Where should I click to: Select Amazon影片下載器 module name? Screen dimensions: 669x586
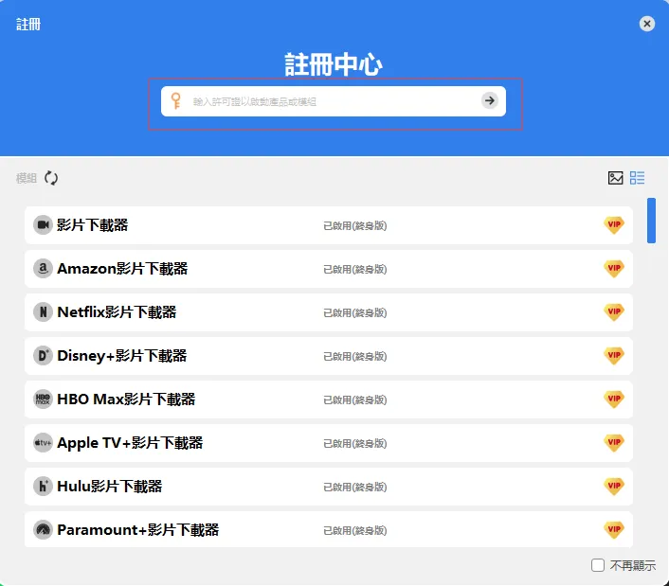[122, 269]
